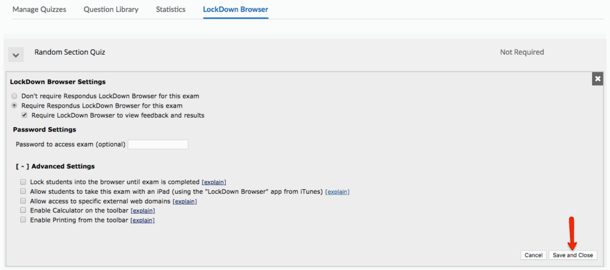Open explain link for Lock students option
The image size is (610, 270).
tap(214, 182)
